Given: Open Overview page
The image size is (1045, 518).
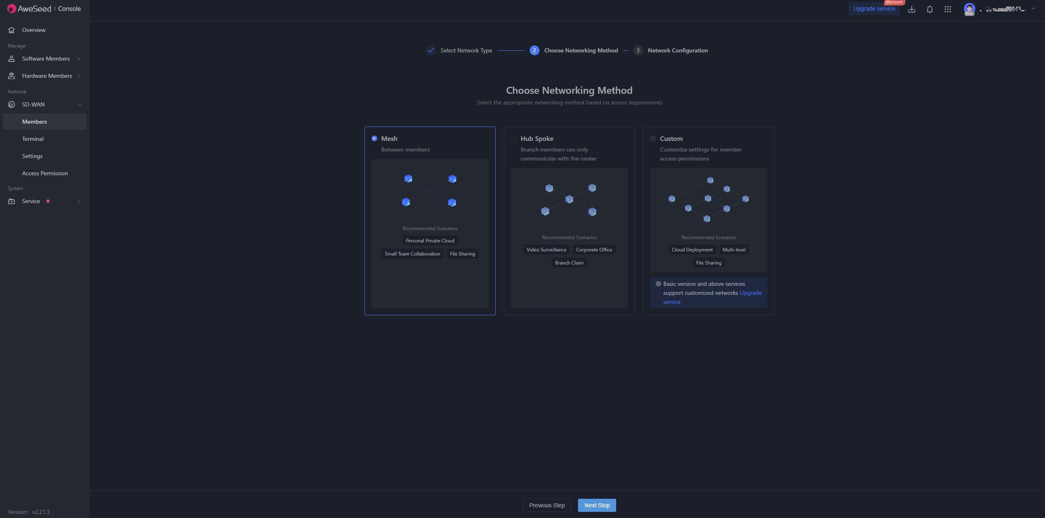Looking at the screenshot, I should pos(45,30).
